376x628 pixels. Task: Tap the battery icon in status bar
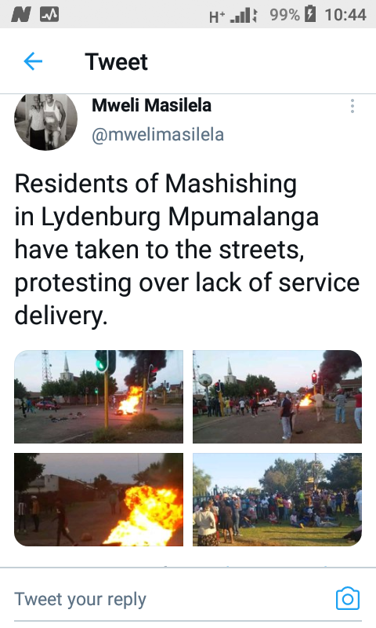point(310,14)
